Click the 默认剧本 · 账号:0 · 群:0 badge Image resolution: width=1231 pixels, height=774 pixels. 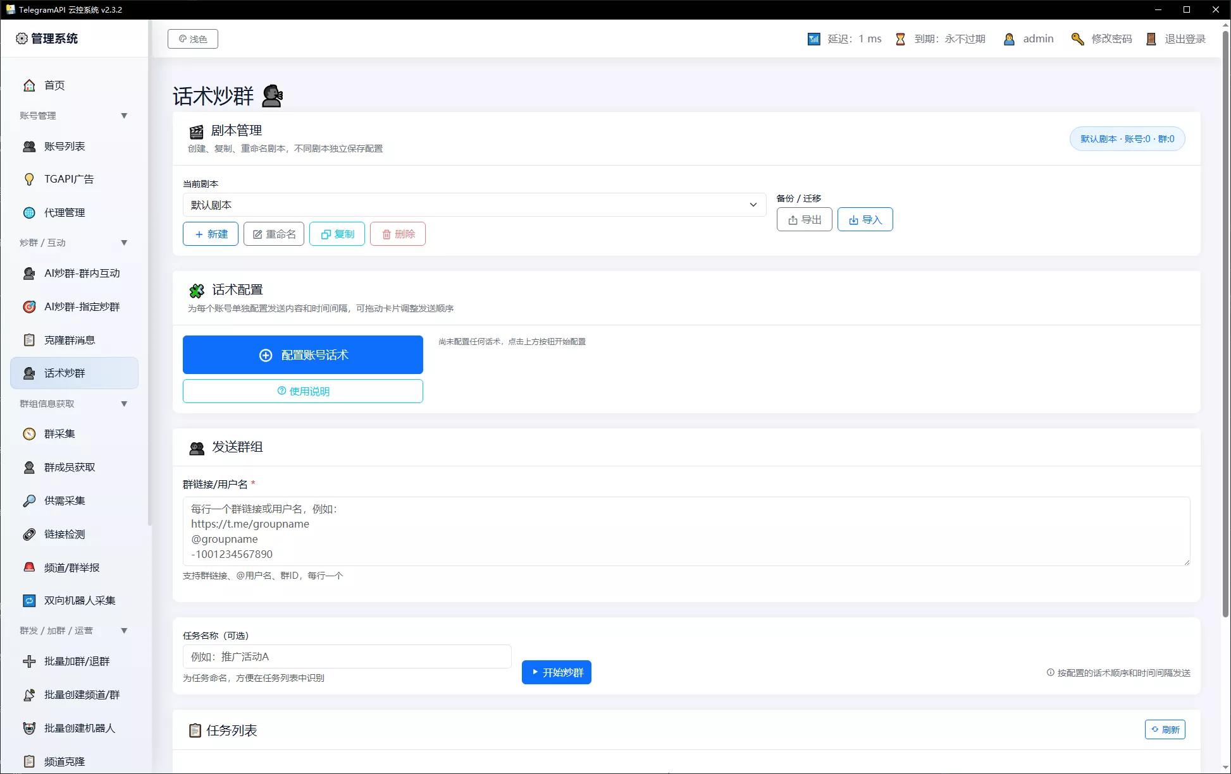[1127, 139]
